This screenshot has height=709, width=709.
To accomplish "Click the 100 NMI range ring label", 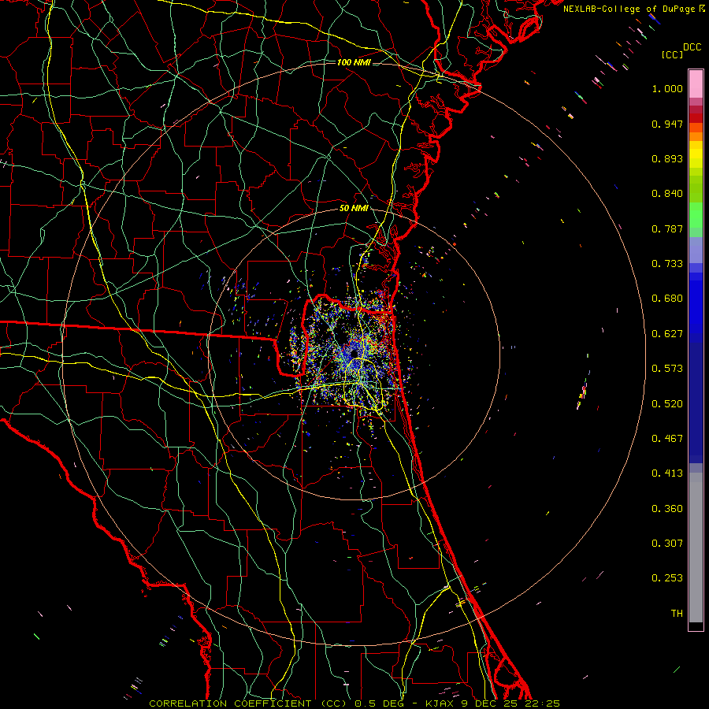I will point(354,62).
